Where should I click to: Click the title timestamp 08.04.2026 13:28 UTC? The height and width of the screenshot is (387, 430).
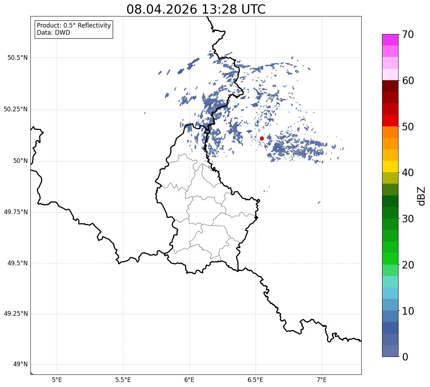tap(196, 9)
